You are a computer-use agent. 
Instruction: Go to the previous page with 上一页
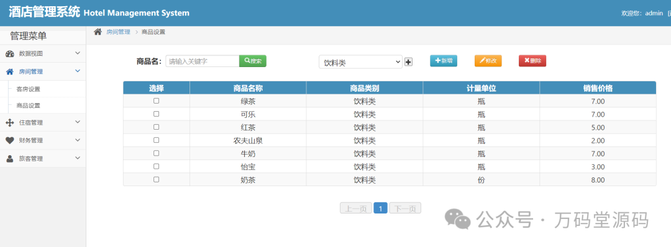pyautogui.click(x=355, y=209)
